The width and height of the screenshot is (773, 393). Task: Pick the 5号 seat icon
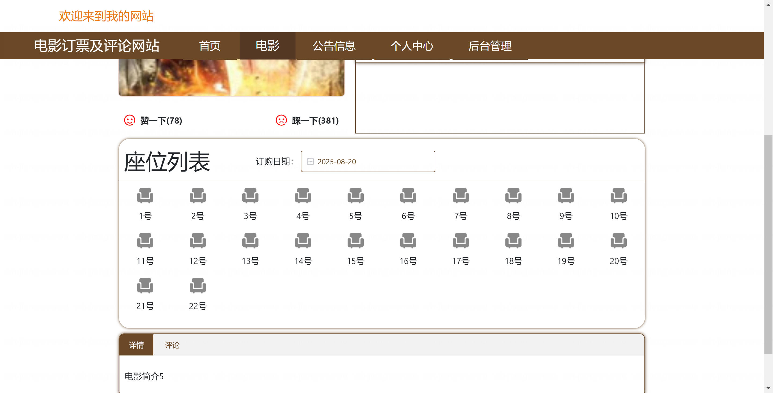click(355, 195)
